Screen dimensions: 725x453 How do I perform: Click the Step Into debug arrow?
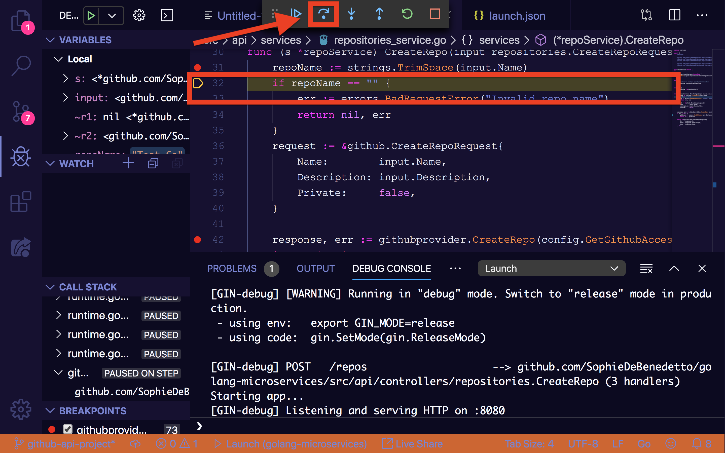coord(351,14)
